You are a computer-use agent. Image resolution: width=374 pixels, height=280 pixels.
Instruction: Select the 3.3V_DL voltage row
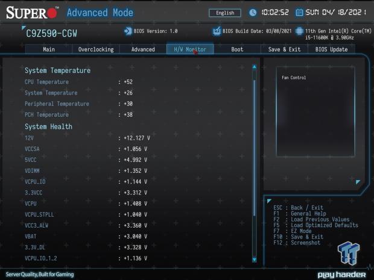click(86, 247)
